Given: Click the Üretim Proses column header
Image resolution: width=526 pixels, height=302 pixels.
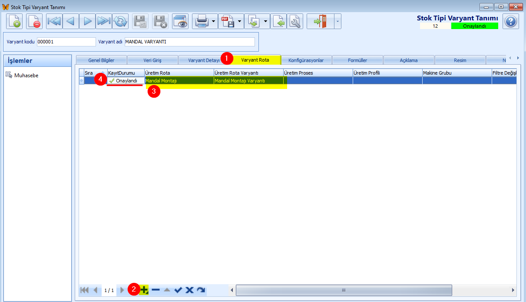Looking at the screenshot, I should click(318, 72).
